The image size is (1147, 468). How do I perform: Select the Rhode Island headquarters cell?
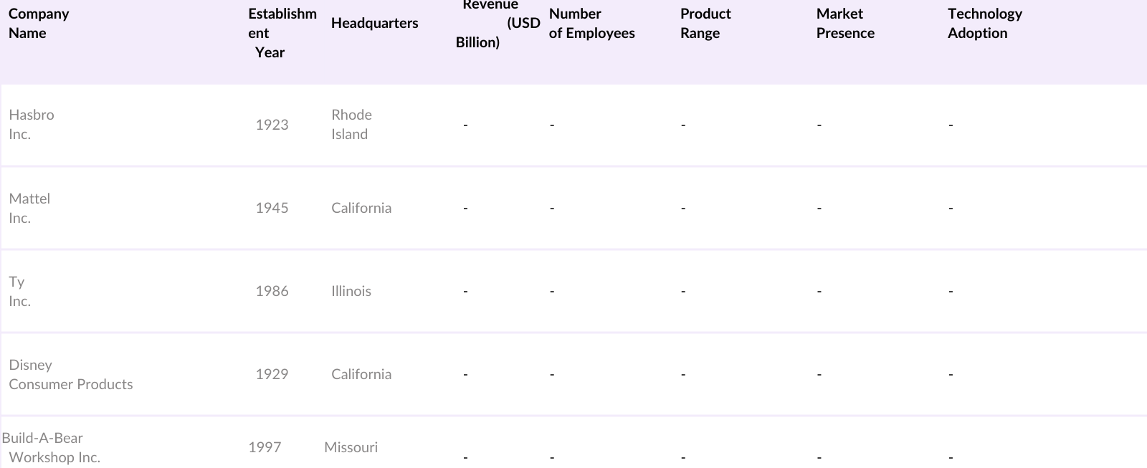(351, 125)
